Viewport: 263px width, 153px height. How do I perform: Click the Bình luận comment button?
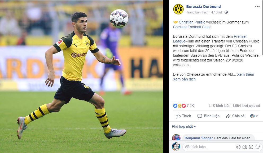[x=208, y=116]
